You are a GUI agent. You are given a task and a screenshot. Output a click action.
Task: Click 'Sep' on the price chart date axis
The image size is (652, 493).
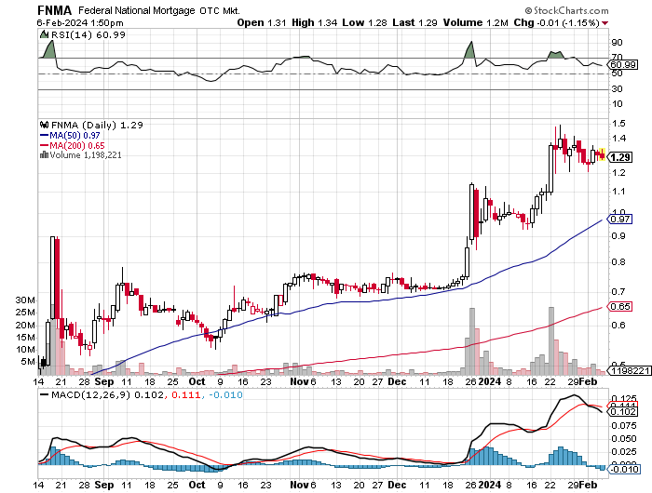pyautogui.click(x=104, y=381)
